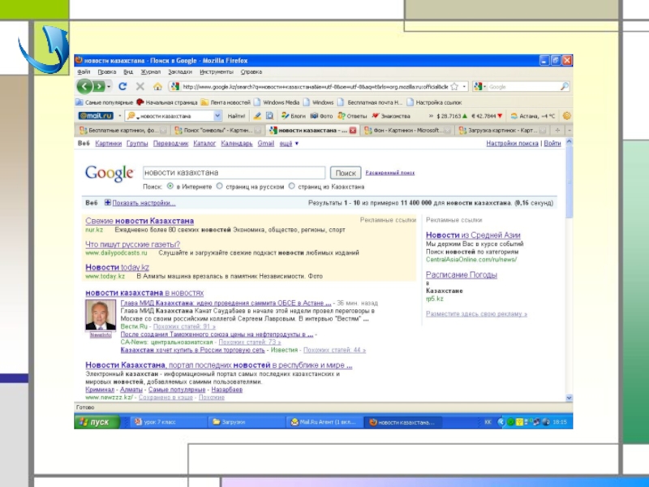Go to home page via house icon
Screen dimensions: 649x487
[157, 87]
